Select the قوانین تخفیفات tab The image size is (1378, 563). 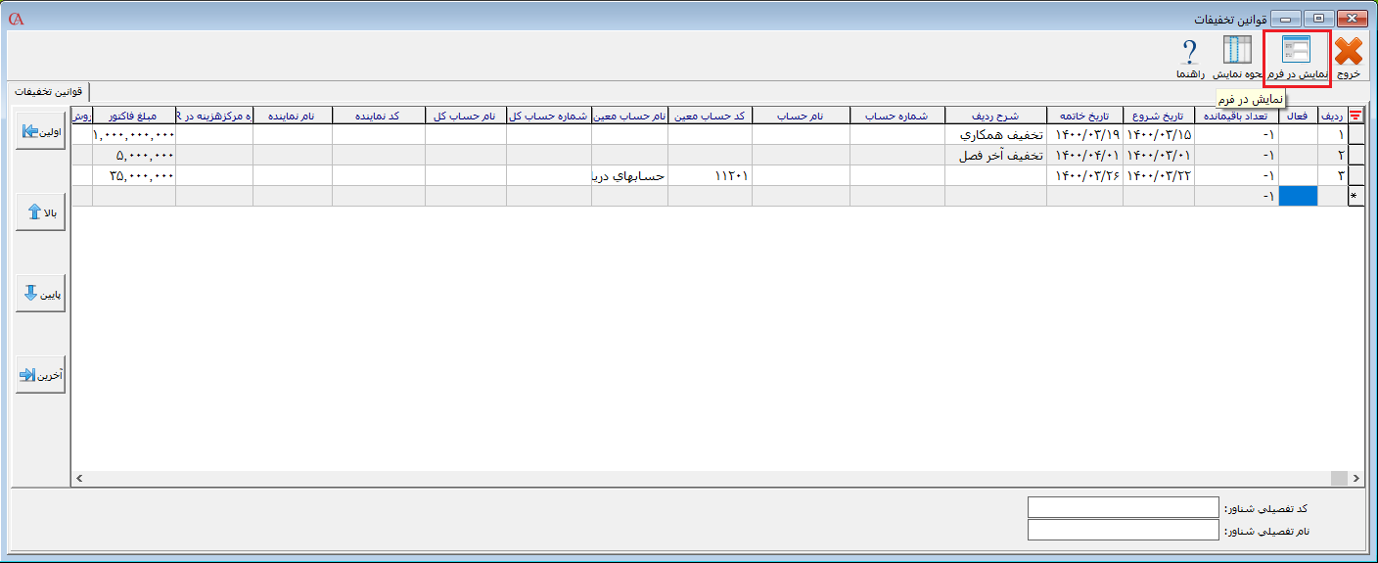pos(48,91)
